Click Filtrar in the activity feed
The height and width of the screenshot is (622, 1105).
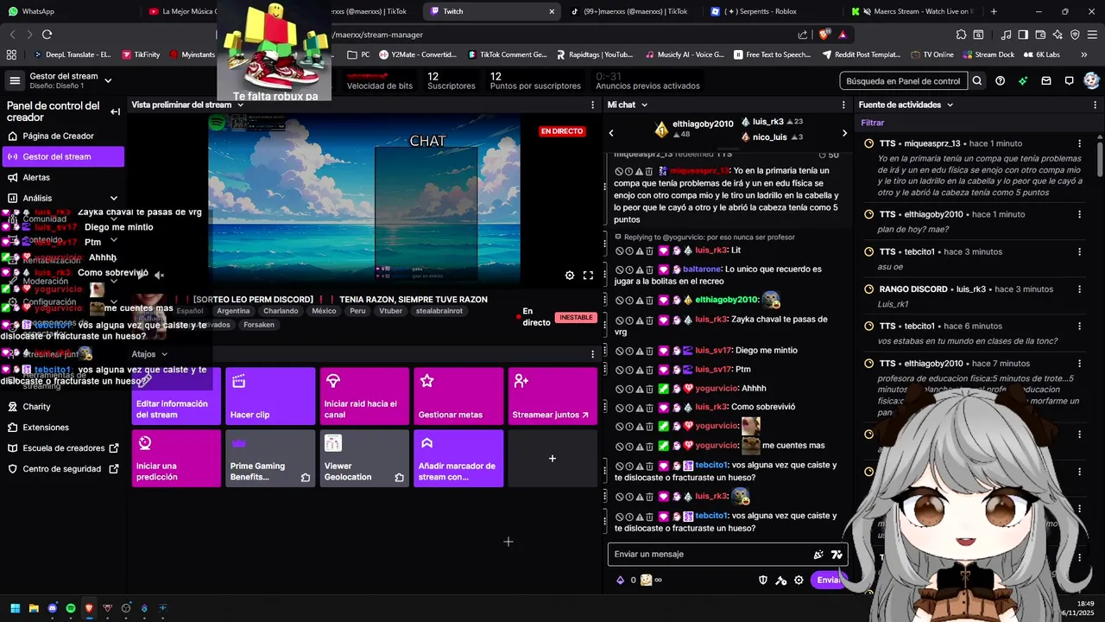[873, 123]
